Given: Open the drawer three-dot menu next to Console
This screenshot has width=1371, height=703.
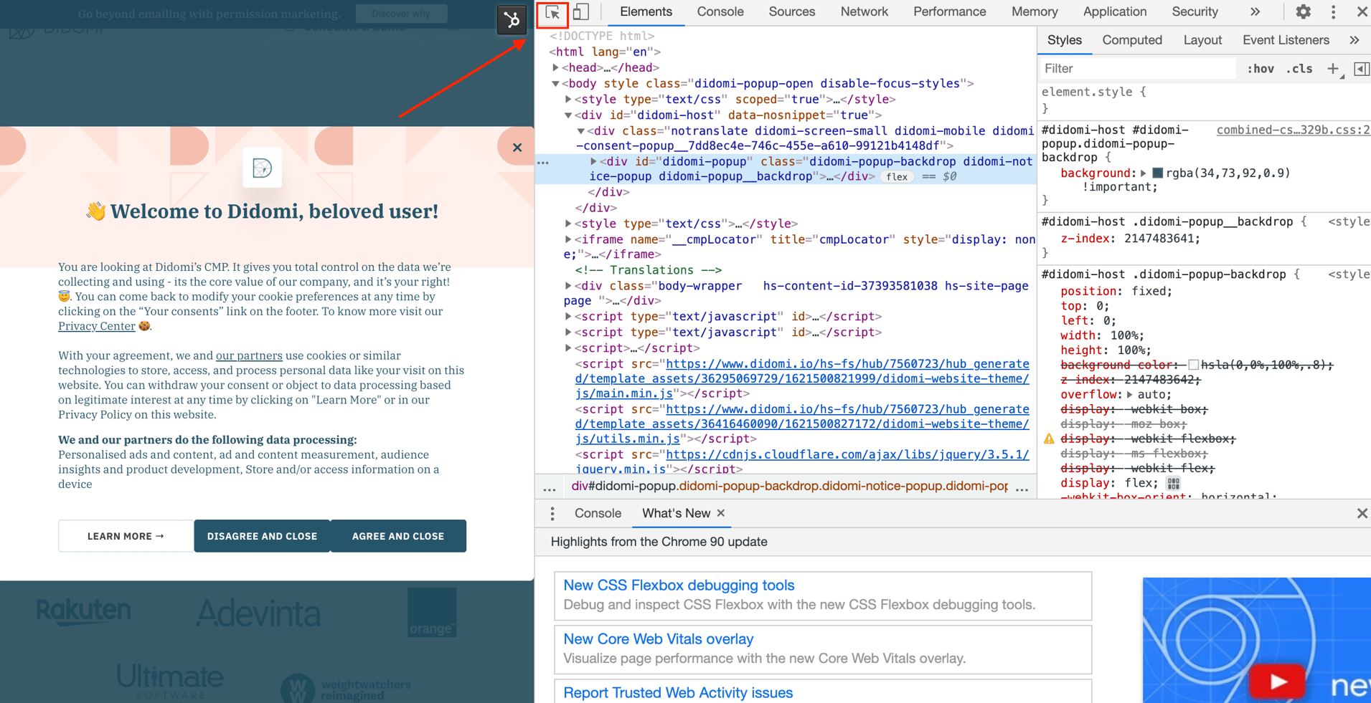Looking at the screenshot, I should [x=552, y=513].
